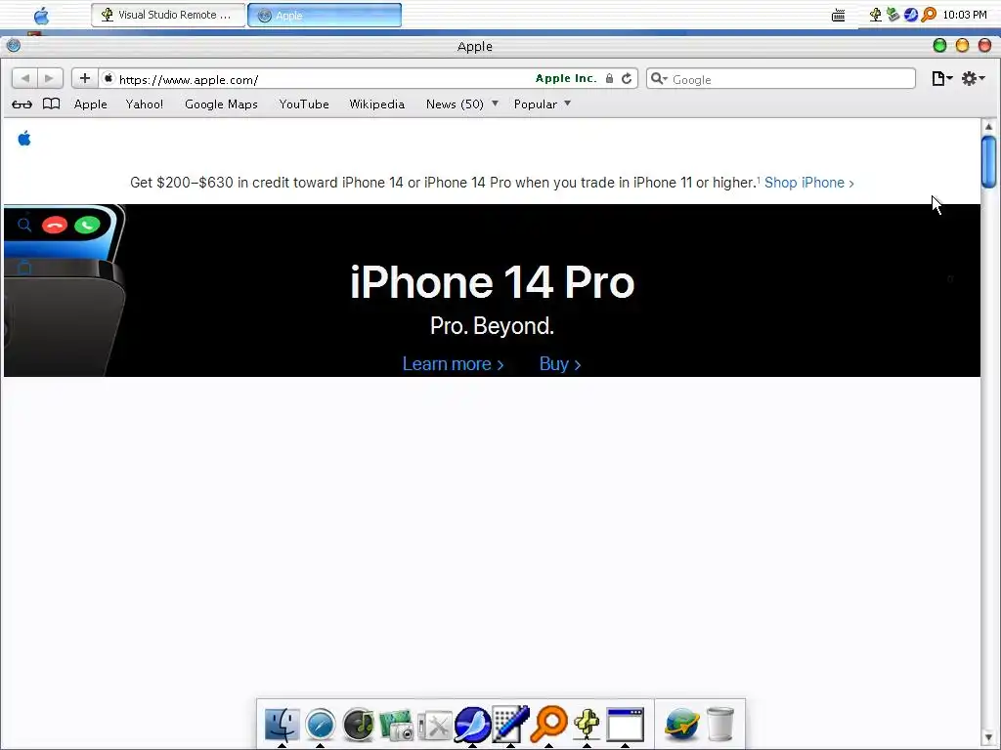Open the Reading List glasses icon
This screenshot has height=750, width=1001.
22,104
